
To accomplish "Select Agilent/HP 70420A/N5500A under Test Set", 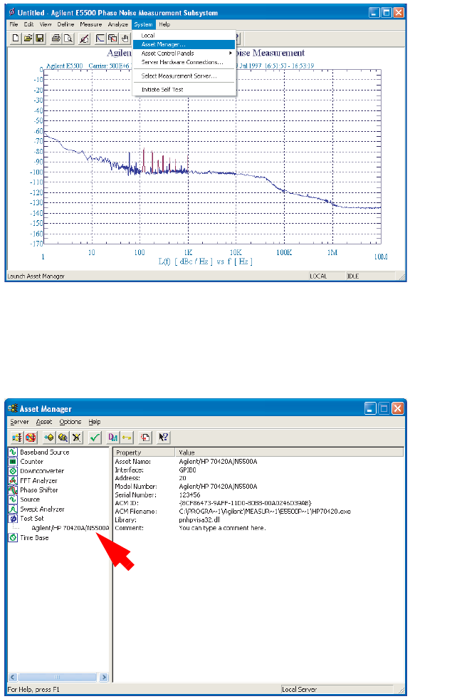I will (x=70, y=528).
